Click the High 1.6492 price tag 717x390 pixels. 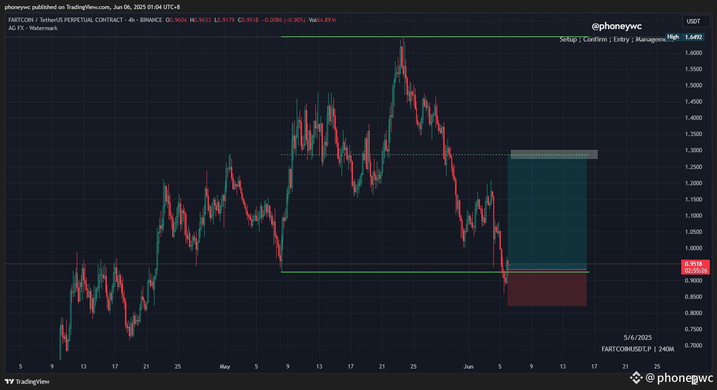tap(685, 37)
